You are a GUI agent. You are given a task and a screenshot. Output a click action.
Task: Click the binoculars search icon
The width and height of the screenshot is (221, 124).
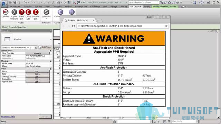(161, 2)
